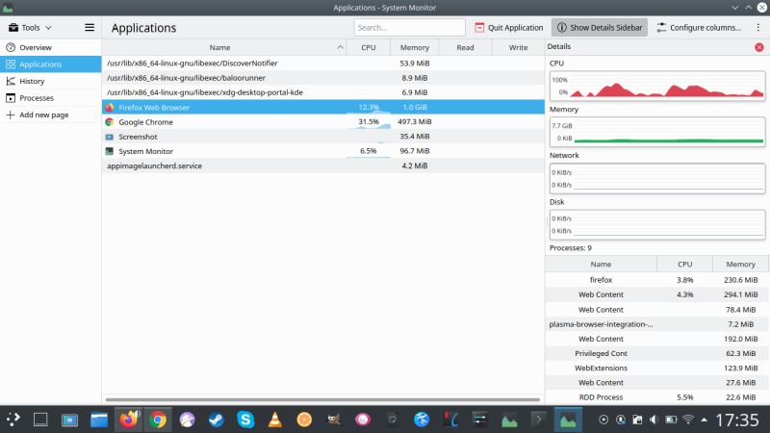The image size is (770, 433).
Task: Open VLC from the taskbar
Action: point(274,420)
